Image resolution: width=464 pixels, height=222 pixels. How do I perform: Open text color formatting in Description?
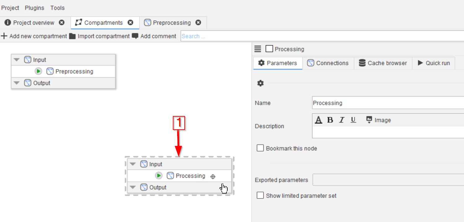318,120
